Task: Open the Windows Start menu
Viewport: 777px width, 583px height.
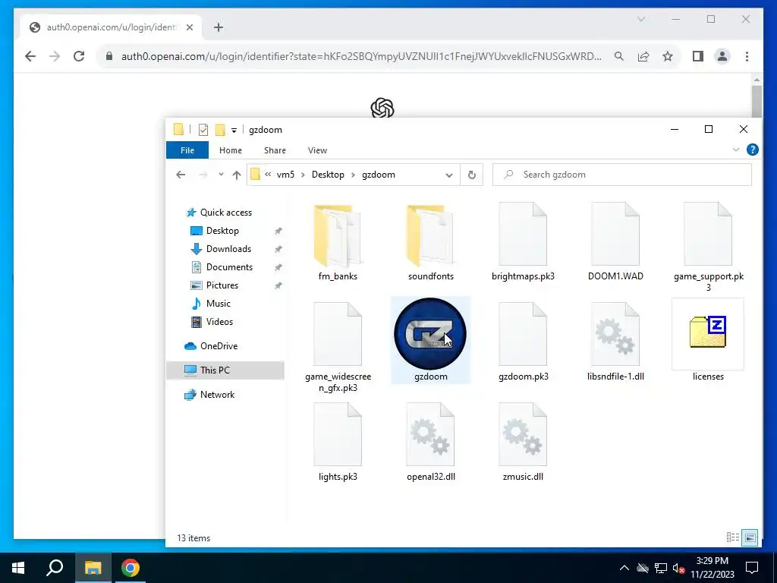Action: (18, 568)
